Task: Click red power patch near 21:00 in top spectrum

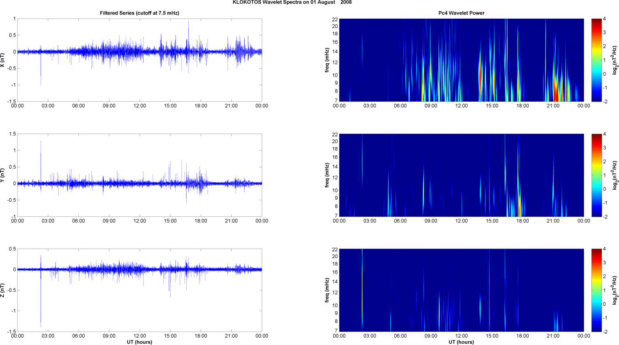Action: (556, 91)
